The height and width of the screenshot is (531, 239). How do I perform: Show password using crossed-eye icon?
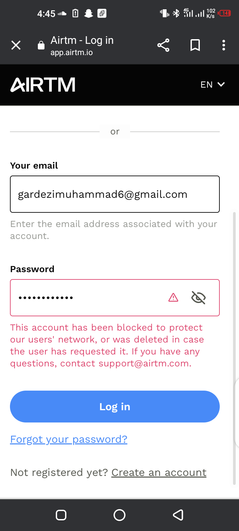[199, 297]
